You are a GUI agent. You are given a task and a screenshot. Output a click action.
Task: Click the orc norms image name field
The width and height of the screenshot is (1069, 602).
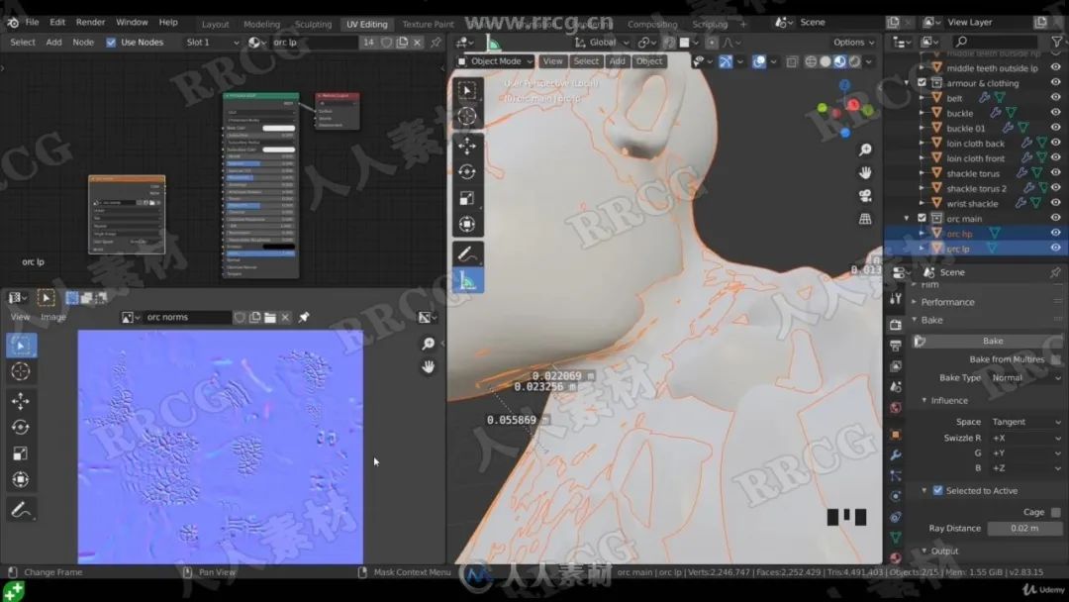tap(186, 317)
